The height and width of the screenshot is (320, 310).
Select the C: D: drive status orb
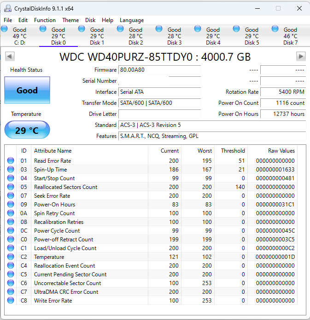[x=5, y=29]
